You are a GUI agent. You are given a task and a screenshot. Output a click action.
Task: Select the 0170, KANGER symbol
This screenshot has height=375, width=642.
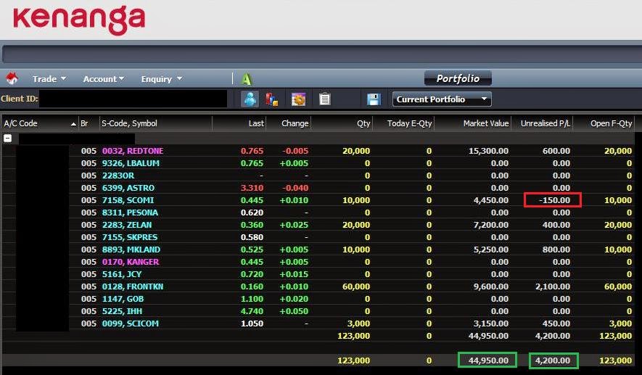[x=130, y=262]
